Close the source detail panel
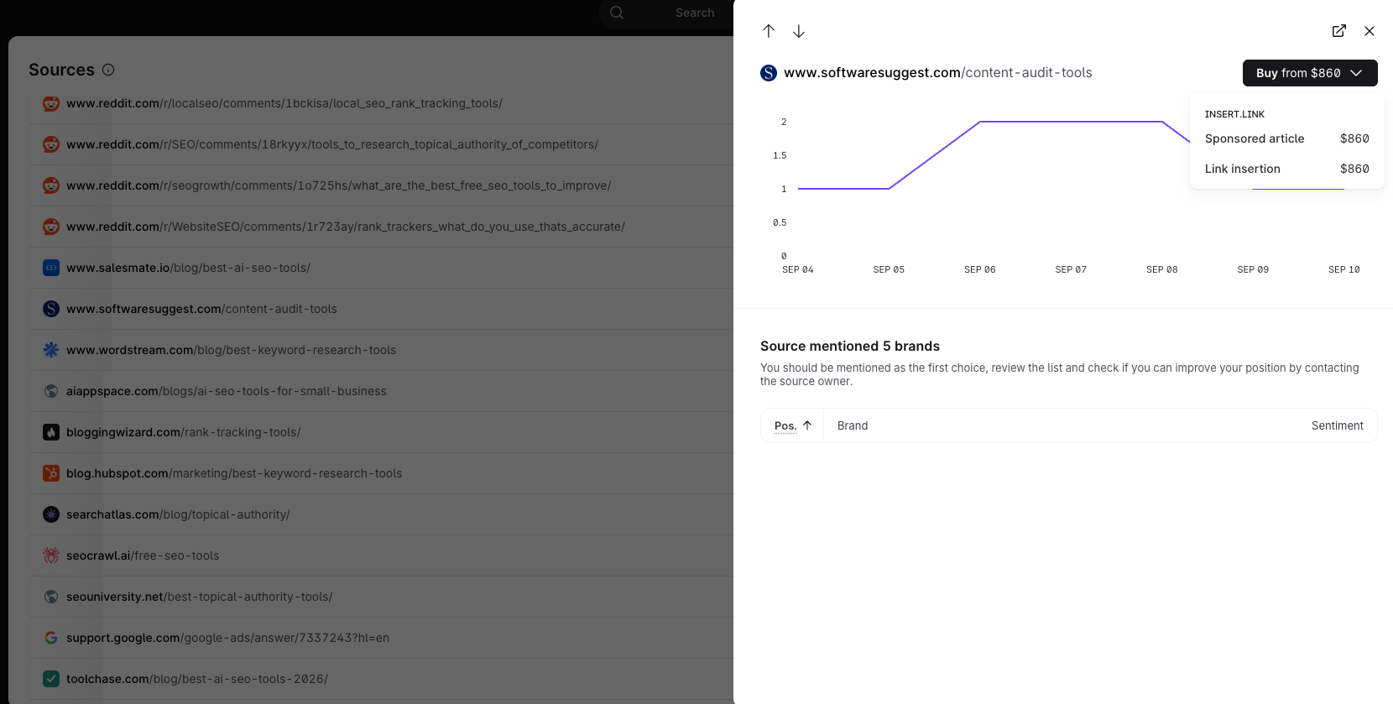The height and width of the screenshot is (704, 1393). 1370,31
